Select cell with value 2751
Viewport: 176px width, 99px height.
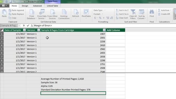tap(73, 64)
